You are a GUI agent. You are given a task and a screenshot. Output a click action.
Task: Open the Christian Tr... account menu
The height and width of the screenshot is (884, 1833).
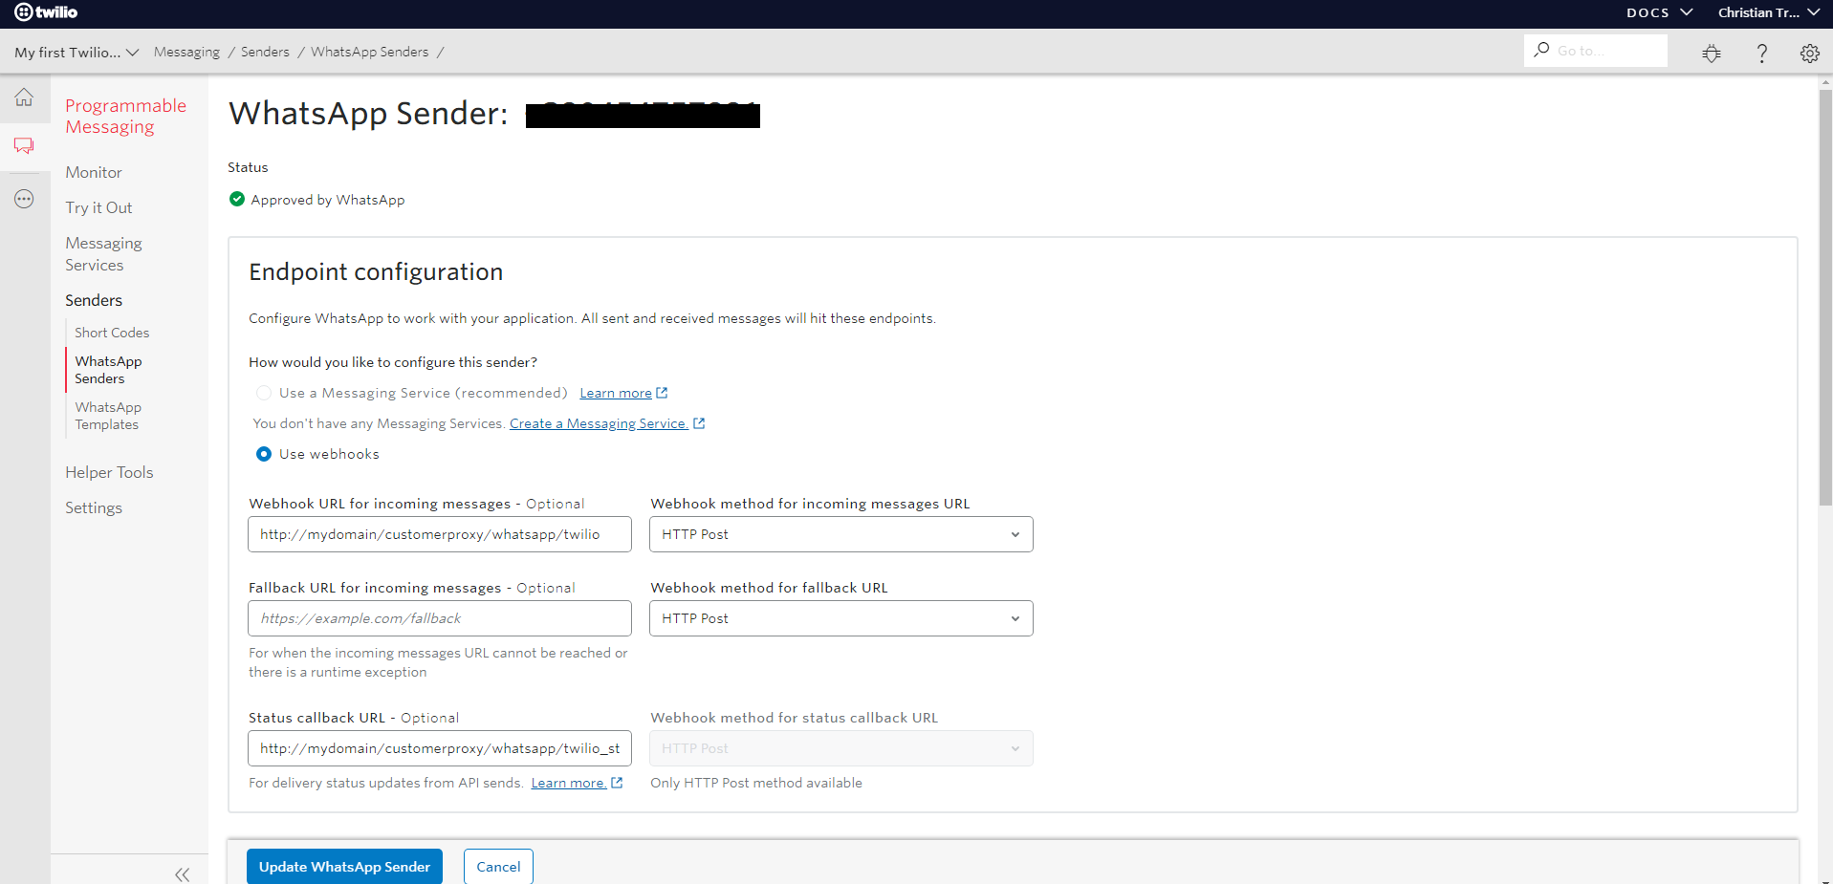(x=1768, y=12)
